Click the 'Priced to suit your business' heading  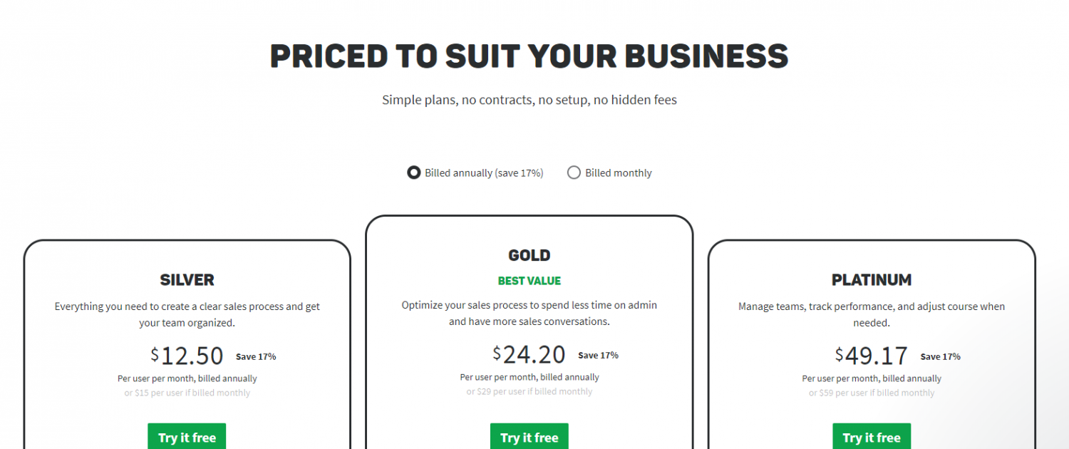click(530, 56)
